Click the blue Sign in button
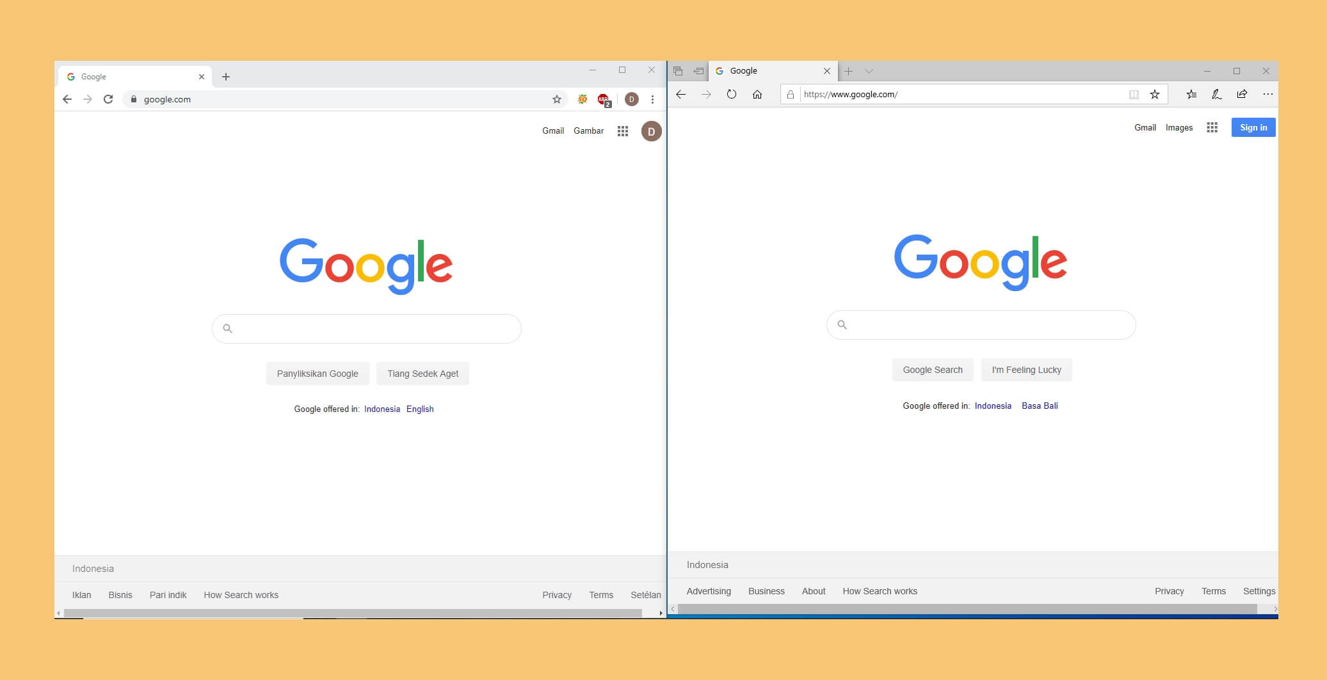The height and width of the screenshot is (680, 1327). pyautogui.click(x=1253, y=127)
